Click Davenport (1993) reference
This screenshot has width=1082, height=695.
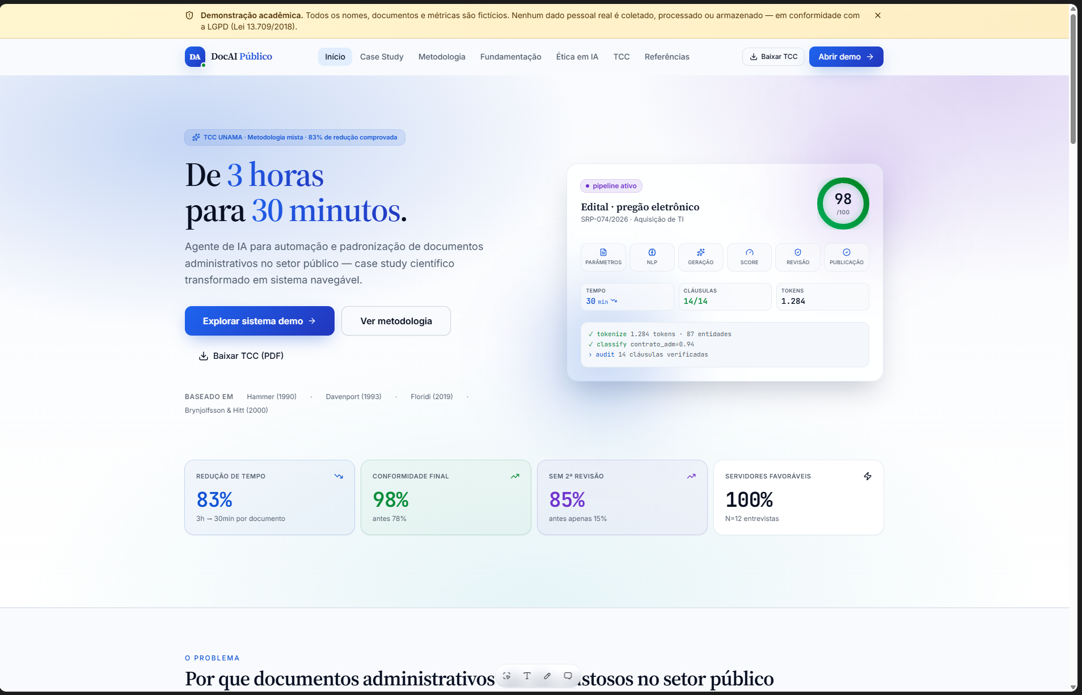[354, 397]
